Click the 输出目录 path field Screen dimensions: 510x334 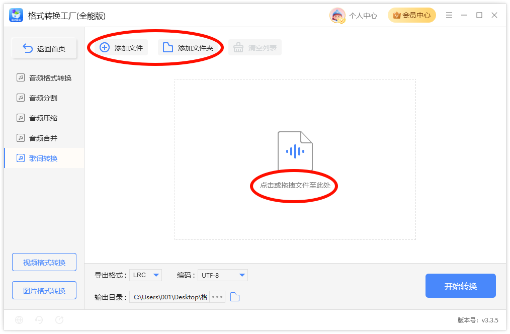[x=170, y=297]
